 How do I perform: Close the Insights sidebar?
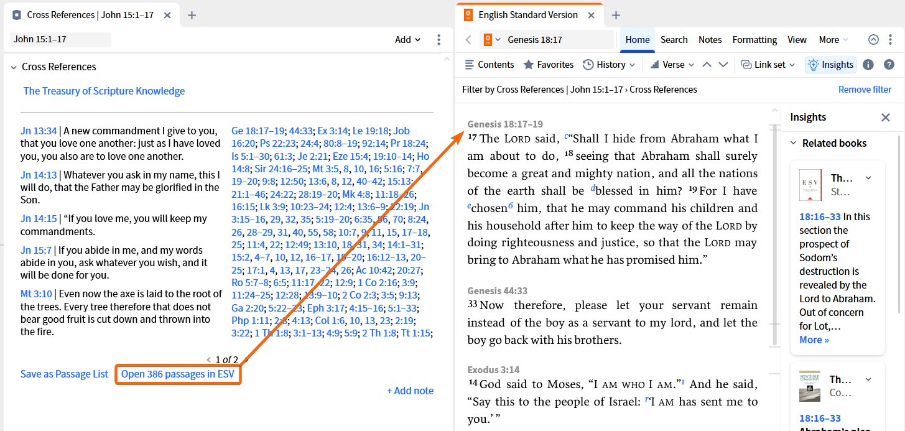coord(886,118)
